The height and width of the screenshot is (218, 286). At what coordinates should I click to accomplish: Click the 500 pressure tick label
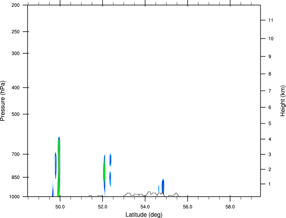pos(16,114)
